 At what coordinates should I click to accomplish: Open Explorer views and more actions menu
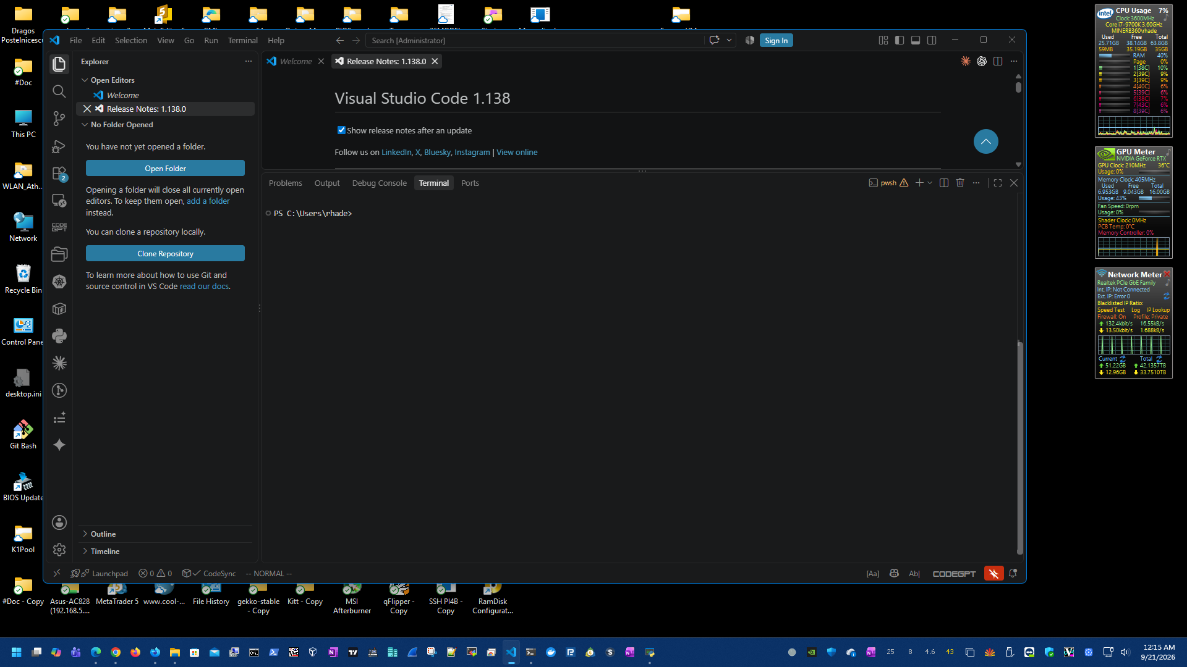coord(248,61)
